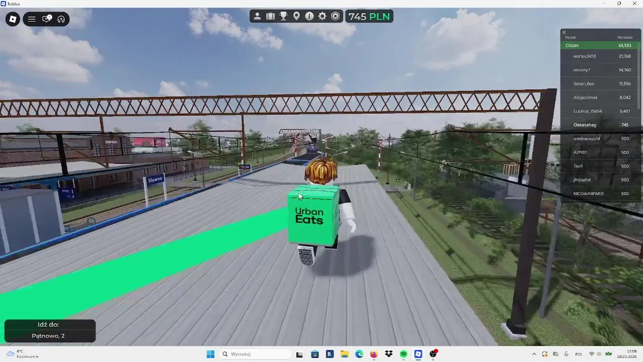
Task: Click the Sławno station sign
Action: [155, 179]
